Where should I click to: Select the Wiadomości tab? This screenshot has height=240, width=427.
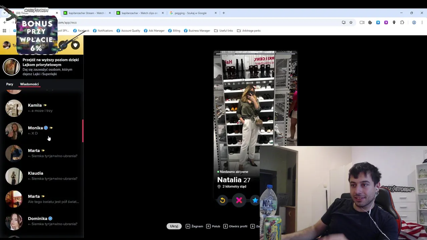coord(29,84)
